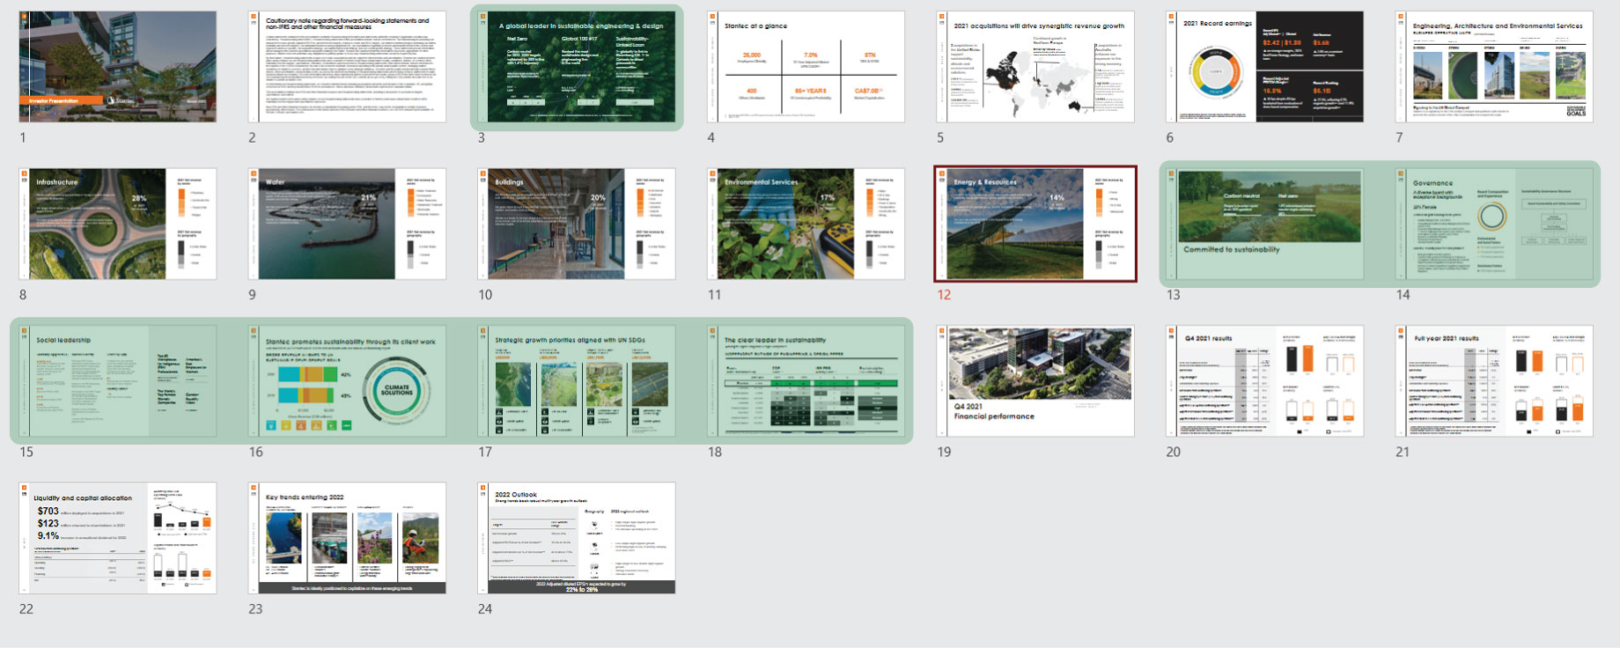Choose the Governance slide thumbnail
This screenshot has width=1620, height=648.
point(1494,225)
